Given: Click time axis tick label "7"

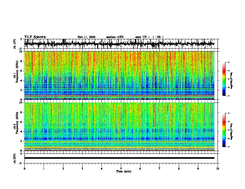Looking at the screenshot, I should [160, 169].
